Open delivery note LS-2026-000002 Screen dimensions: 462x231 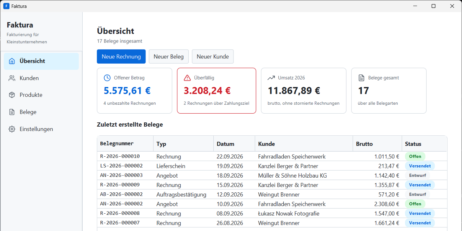121,166
